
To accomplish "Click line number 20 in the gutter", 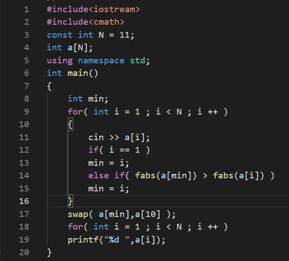I will point(24,252).
